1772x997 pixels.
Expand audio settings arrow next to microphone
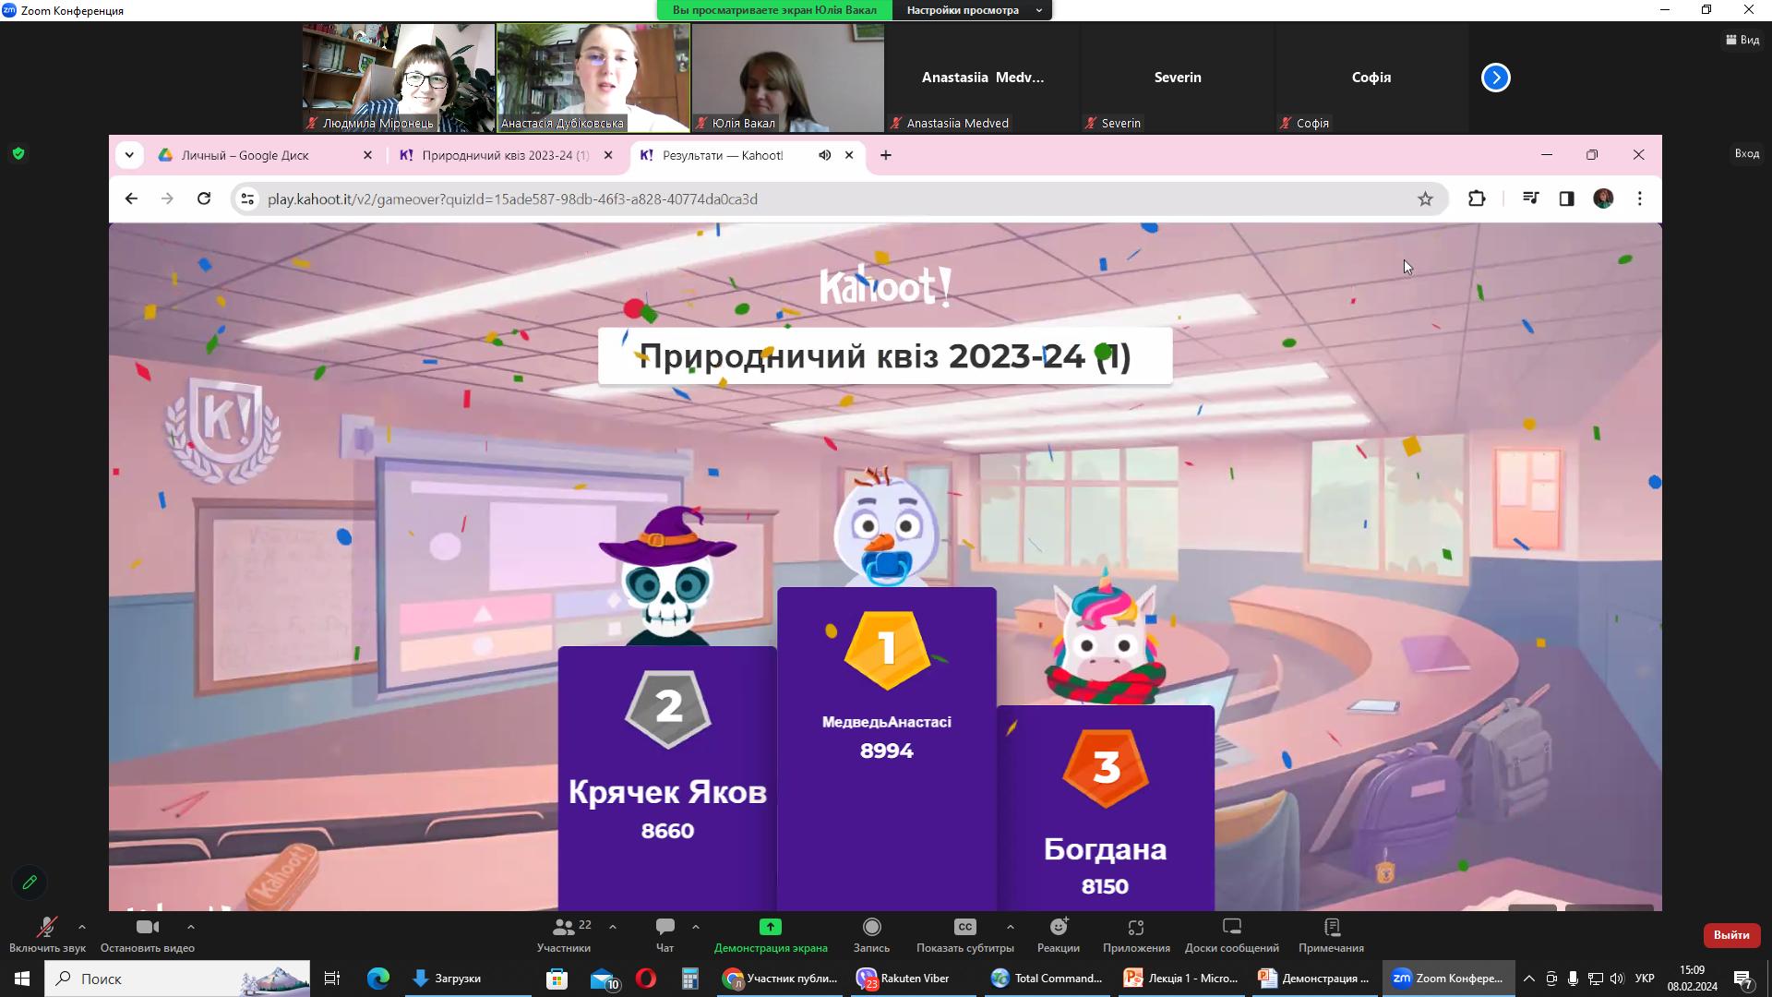click(x=82, y=927)
